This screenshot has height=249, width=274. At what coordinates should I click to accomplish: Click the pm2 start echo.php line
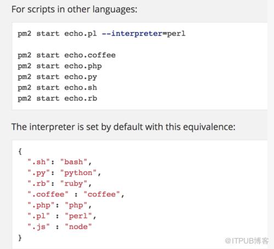tap(60, 66)
